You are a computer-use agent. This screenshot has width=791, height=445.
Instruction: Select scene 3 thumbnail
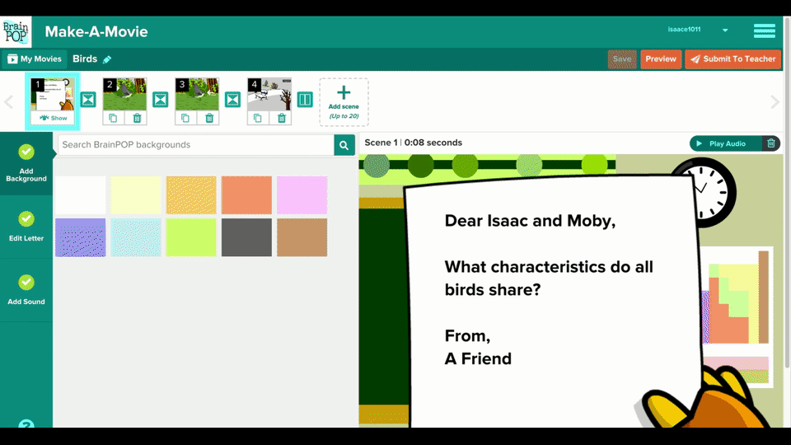pyautogui.click(x=197, y=94)
